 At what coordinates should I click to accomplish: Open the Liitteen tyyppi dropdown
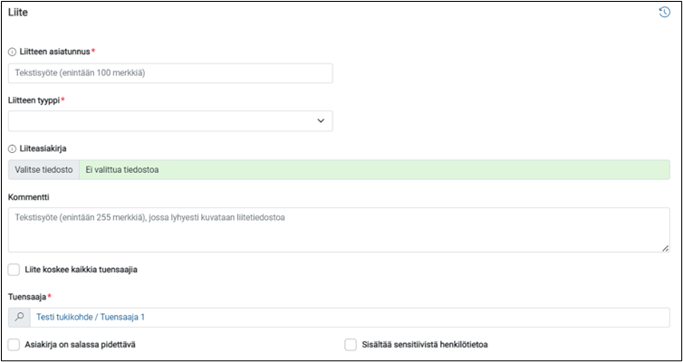[170, 121]
